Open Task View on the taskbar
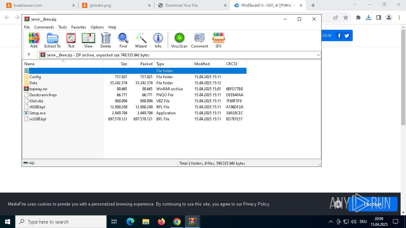The height and width of the screenshot is (228, 406). click(x=114, y=222)
